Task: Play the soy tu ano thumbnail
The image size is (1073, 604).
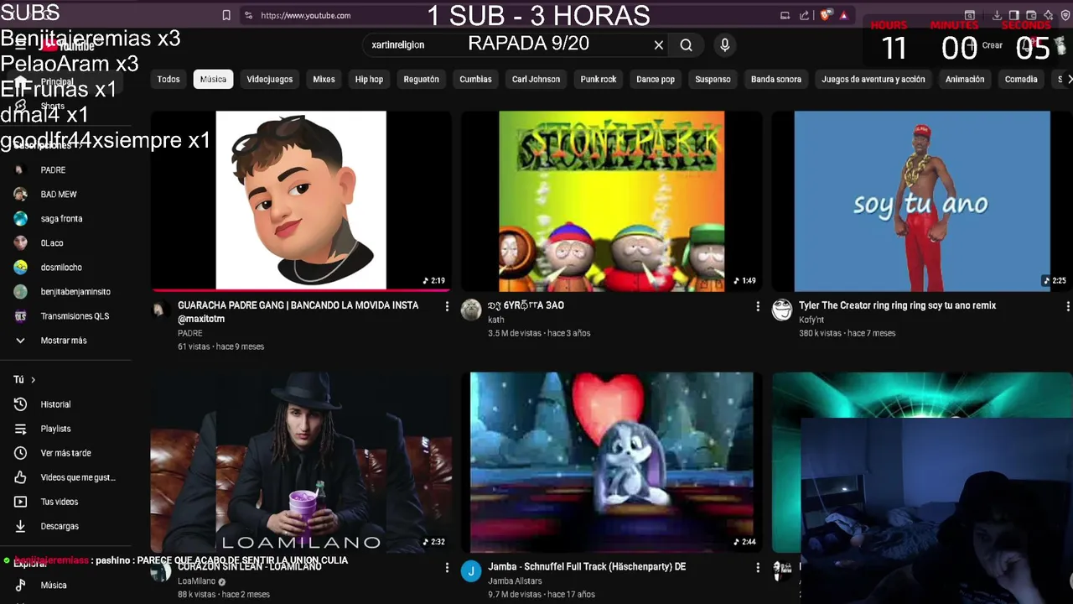Action: pyautogui.click(x=922, y=200)
